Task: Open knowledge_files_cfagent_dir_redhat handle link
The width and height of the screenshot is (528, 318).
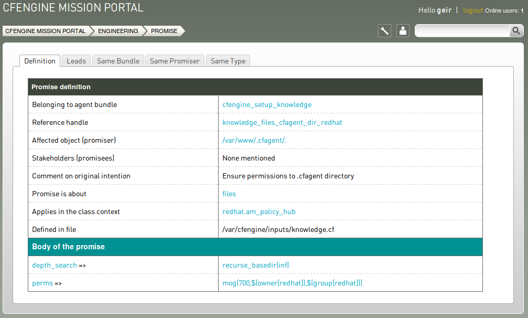Action: click(x=282, y=123)
